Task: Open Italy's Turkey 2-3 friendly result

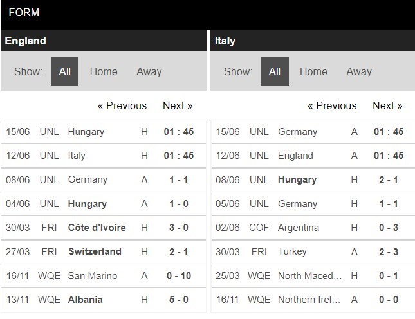Action: coord(313,252)
